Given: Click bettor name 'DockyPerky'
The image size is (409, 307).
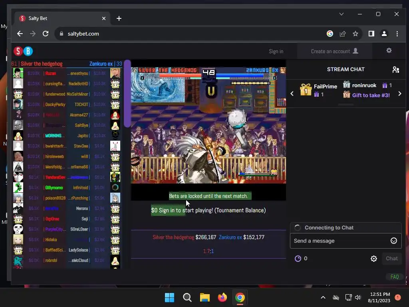Looking at the screenshot, I should (x=55, y=104).
